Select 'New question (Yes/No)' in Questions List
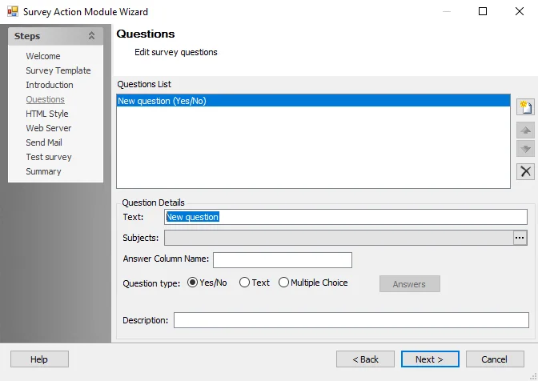This screenshot has width=538, height=381. (313, 101)
